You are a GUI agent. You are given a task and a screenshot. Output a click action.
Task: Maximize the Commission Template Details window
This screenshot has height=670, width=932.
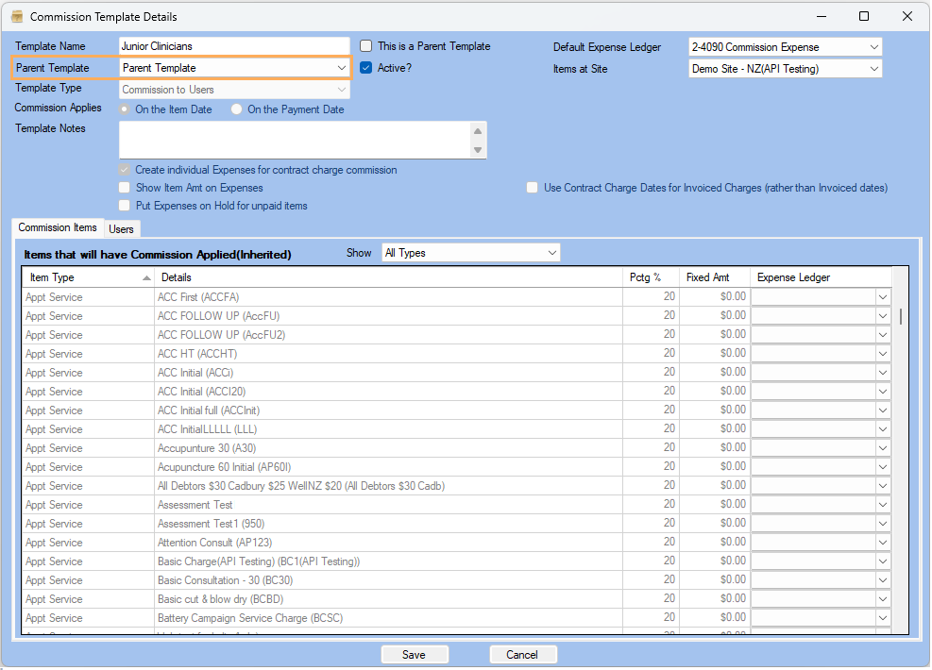click(x=863, y=17)
